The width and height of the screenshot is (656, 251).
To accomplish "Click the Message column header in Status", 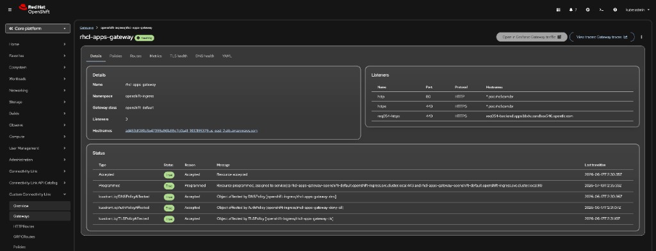I will pyautogui.click(x=223, y=165).
